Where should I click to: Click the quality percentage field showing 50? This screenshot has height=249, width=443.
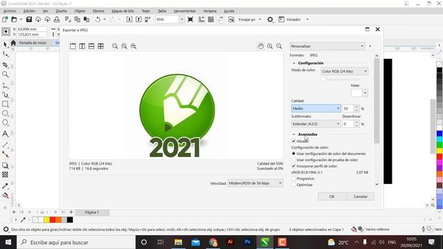(347, 109)
